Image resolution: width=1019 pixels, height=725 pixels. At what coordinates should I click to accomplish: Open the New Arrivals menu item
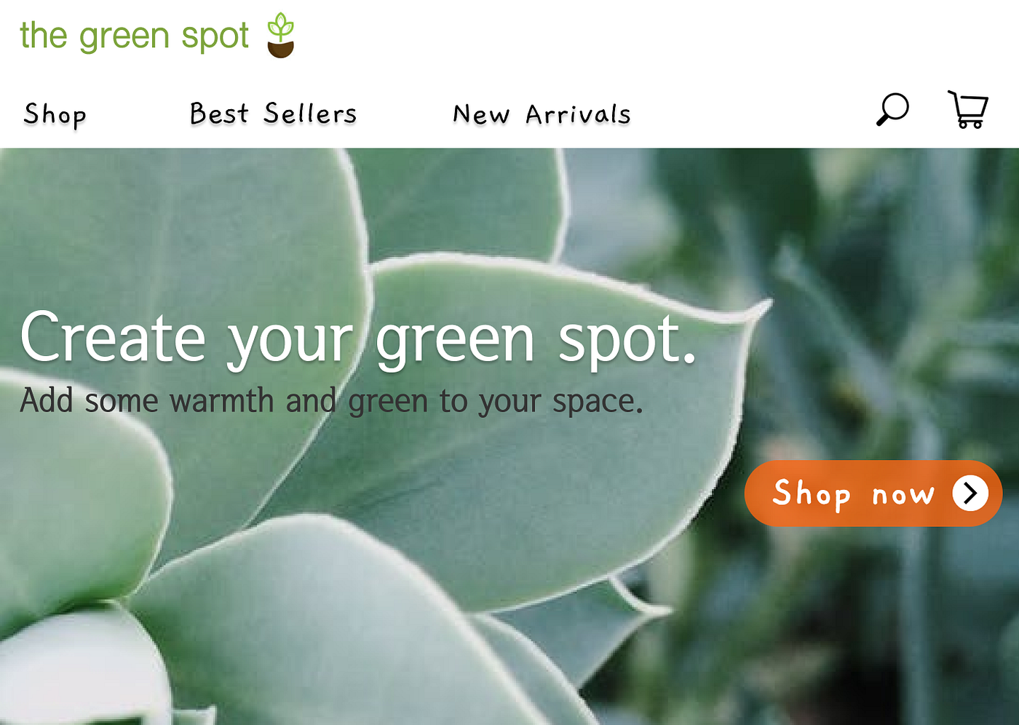542,114
